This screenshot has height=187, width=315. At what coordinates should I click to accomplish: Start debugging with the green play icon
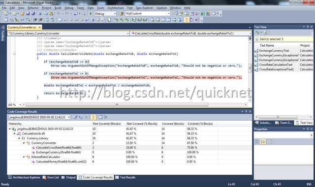click(x=91, y=14)
